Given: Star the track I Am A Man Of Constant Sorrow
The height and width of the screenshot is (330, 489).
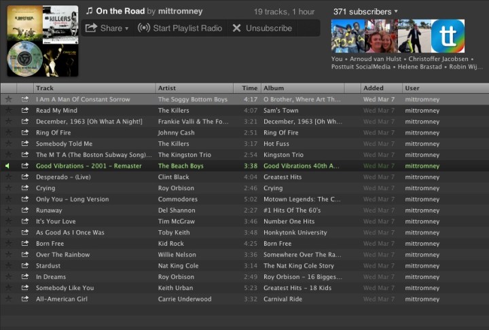Looking at the screenshot, I should [8, 99].
